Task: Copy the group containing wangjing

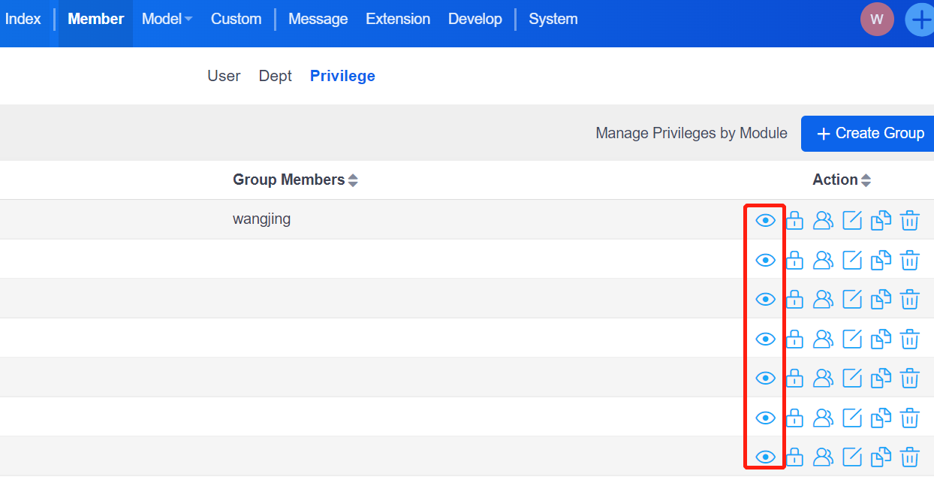Action: click(881, 220)
